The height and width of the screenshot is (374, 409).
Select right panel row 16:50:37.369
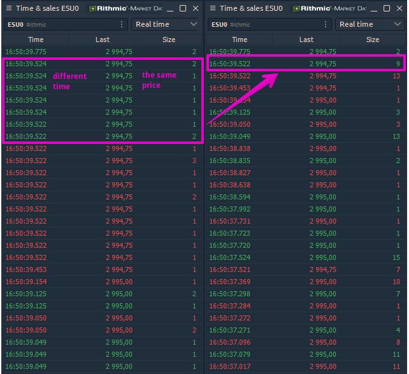coord(306,282)
